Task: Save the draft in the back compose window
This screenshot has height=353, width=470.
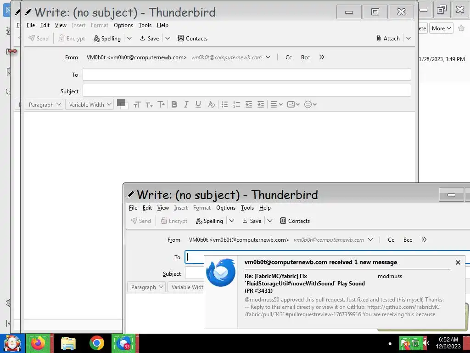Action: 150,39
